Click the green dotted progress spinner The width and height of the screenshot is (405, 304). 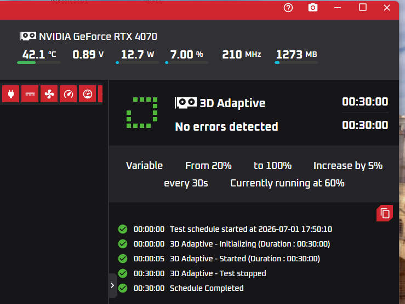point(142,113)
